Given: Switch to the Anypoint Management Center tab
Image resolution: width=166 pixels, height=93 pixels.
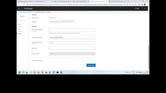Looking at the screenshot, I should pos(81,2).
